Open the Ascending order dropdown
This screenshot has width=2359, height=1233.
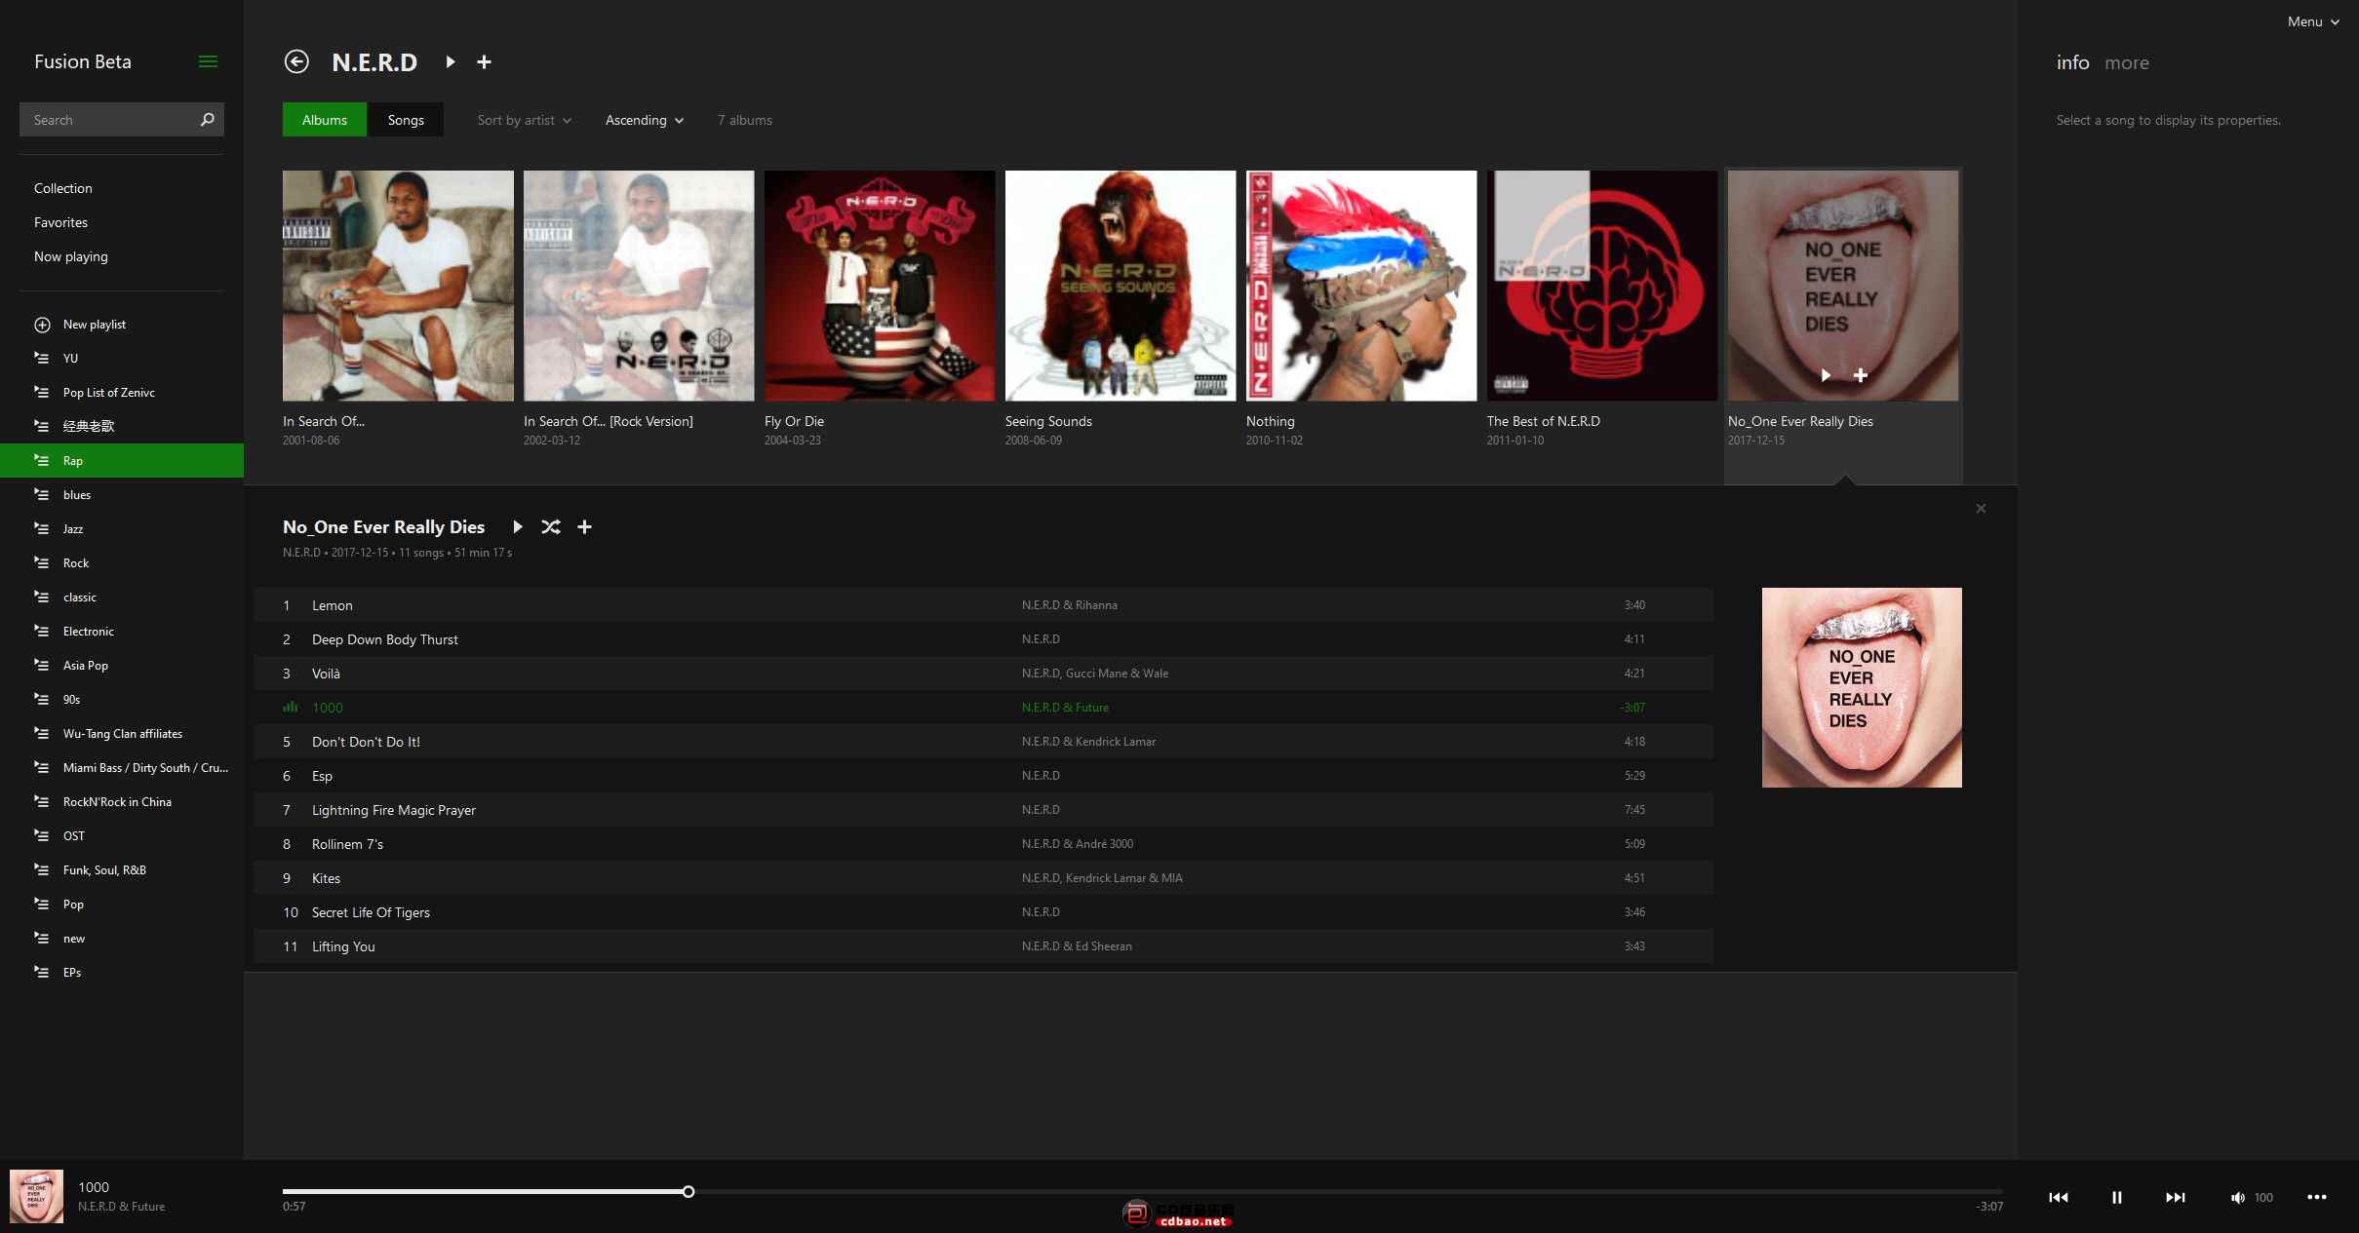pos(645,120)
